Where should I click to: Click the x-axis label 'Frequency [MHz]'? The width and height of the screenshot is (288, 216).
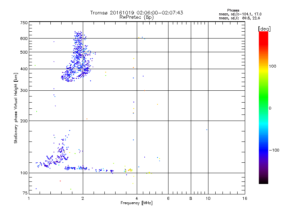pyautogui.click(x=136, y=203)
